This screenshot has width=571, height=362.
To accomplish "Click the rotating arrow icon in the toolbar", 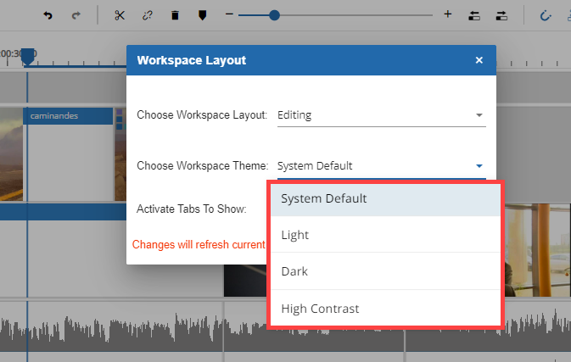I will pos(546,15).
